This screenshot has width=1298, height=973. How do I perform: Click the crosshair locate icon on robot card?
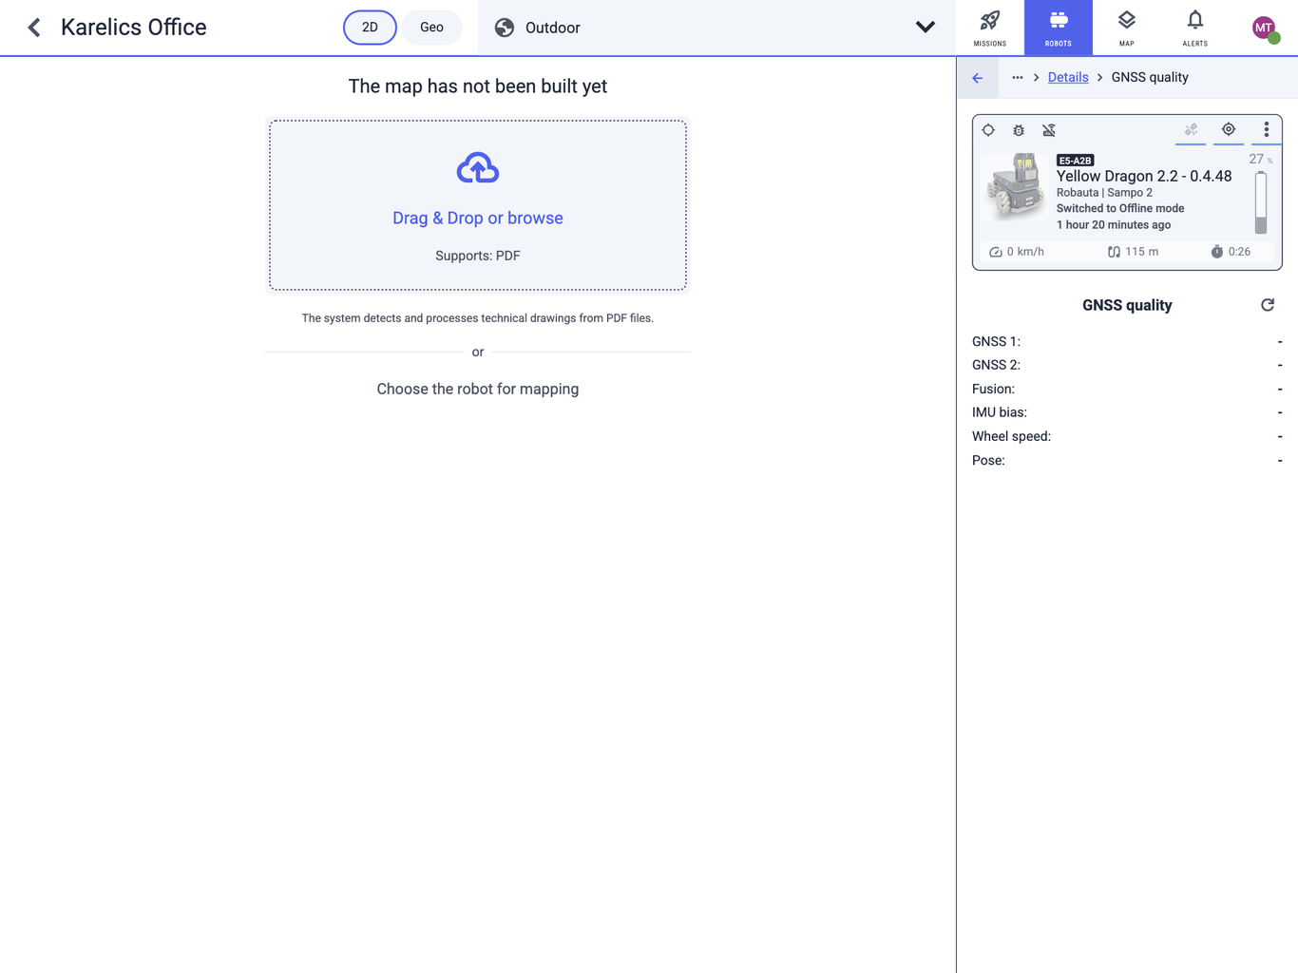pyautogui.click(x=988, y=130)
